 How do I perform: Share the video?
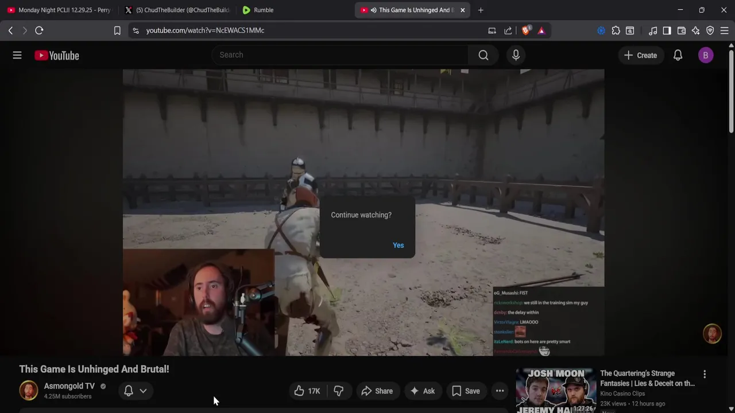pos(377,391)
